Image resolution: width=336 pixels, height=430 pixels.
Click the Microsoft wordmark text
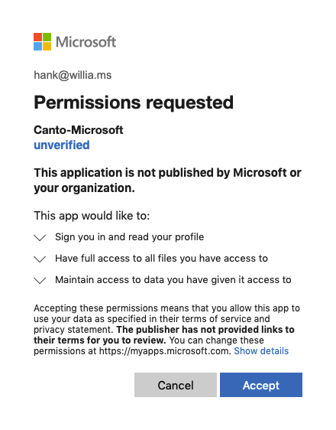(x=86, y=42)
